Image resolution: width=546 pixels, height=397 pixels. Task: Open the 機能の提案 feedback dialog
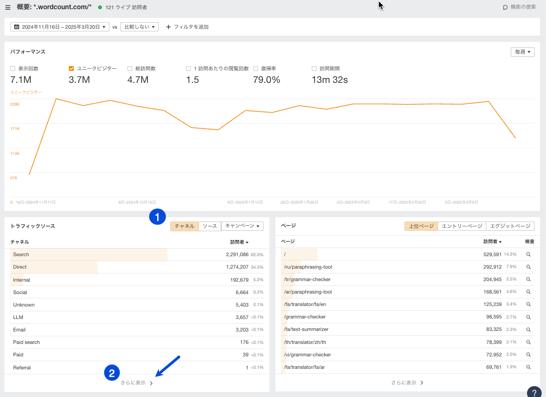tap(521, 7)
